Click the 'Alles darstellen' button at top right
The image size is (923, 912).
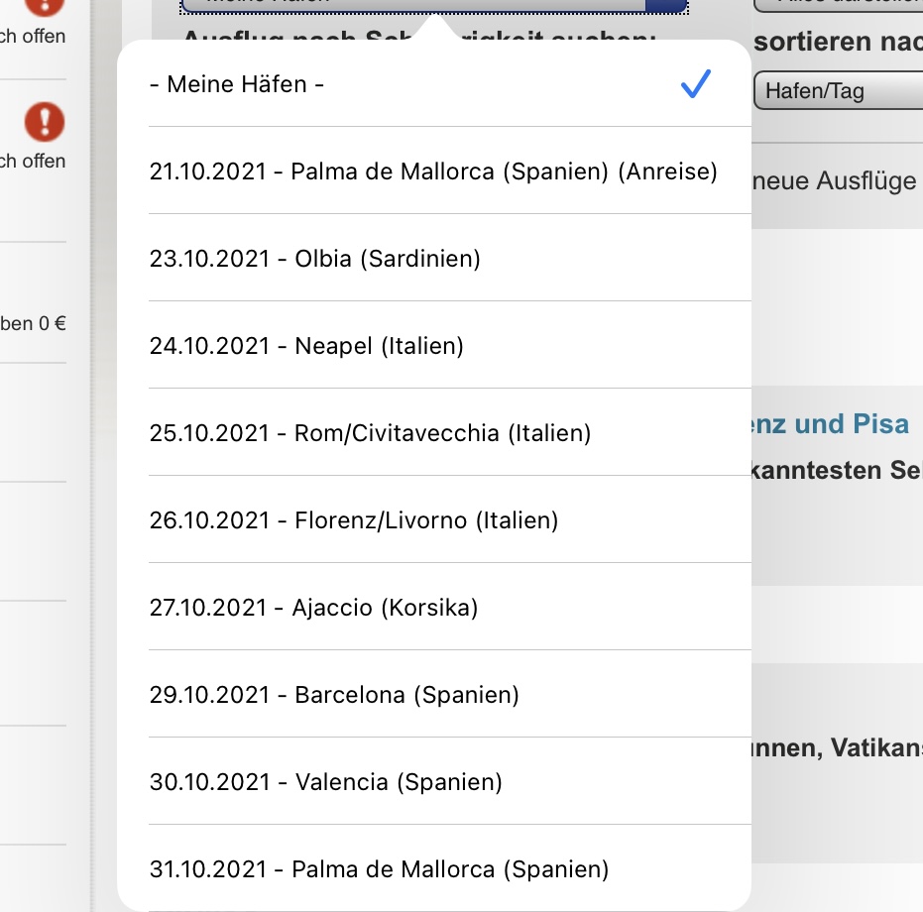(x=838, y=4)
